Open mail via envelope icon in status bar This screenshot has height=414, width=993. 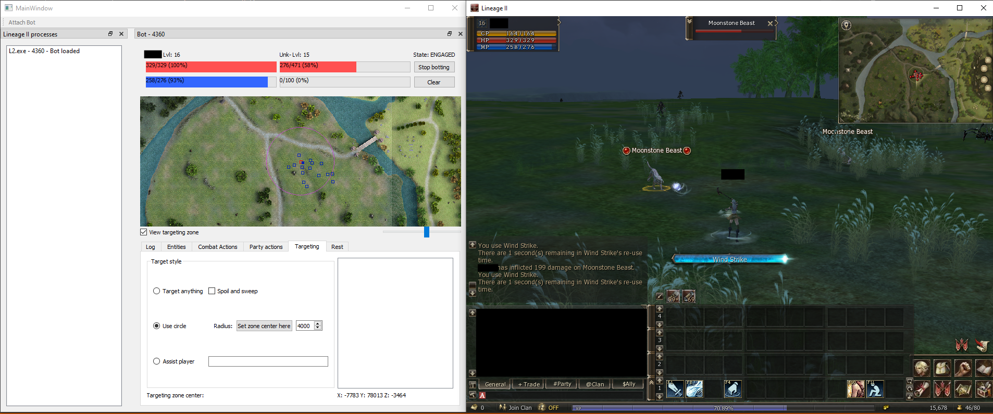474,407
